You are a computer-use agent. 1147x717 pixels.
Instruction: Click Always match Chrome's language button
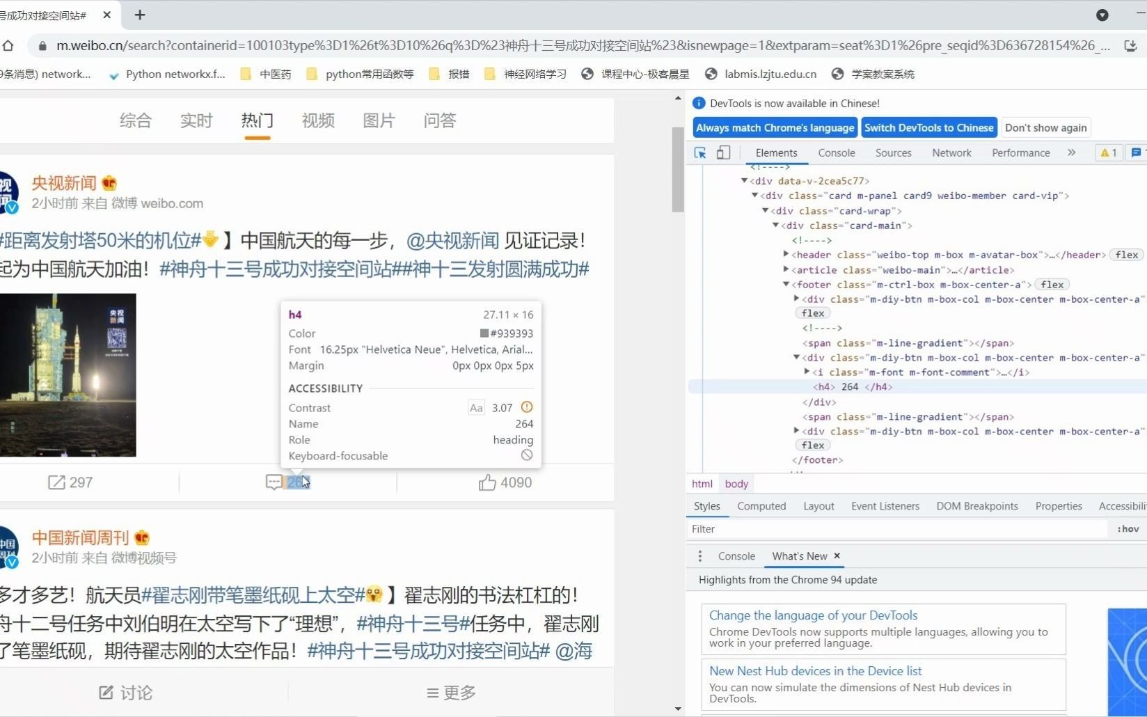(775, 127)
